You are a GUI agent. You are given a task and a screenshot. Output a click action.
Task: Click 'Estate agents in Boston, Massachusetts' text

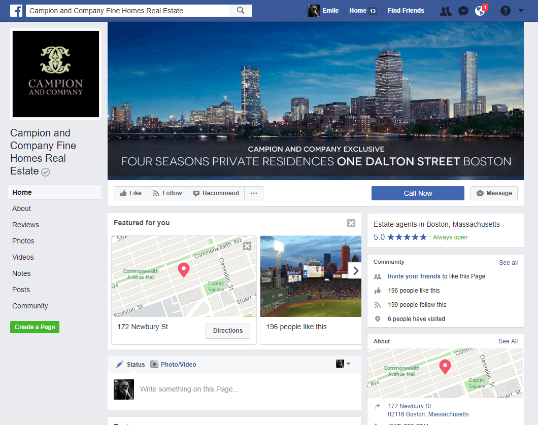436,224
